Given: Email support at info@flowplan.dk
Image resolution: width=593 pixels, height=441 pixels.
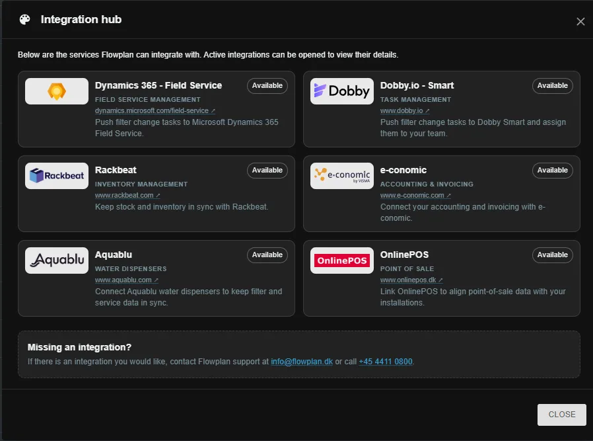Looking at the screenshot, I should pos(302,362).
